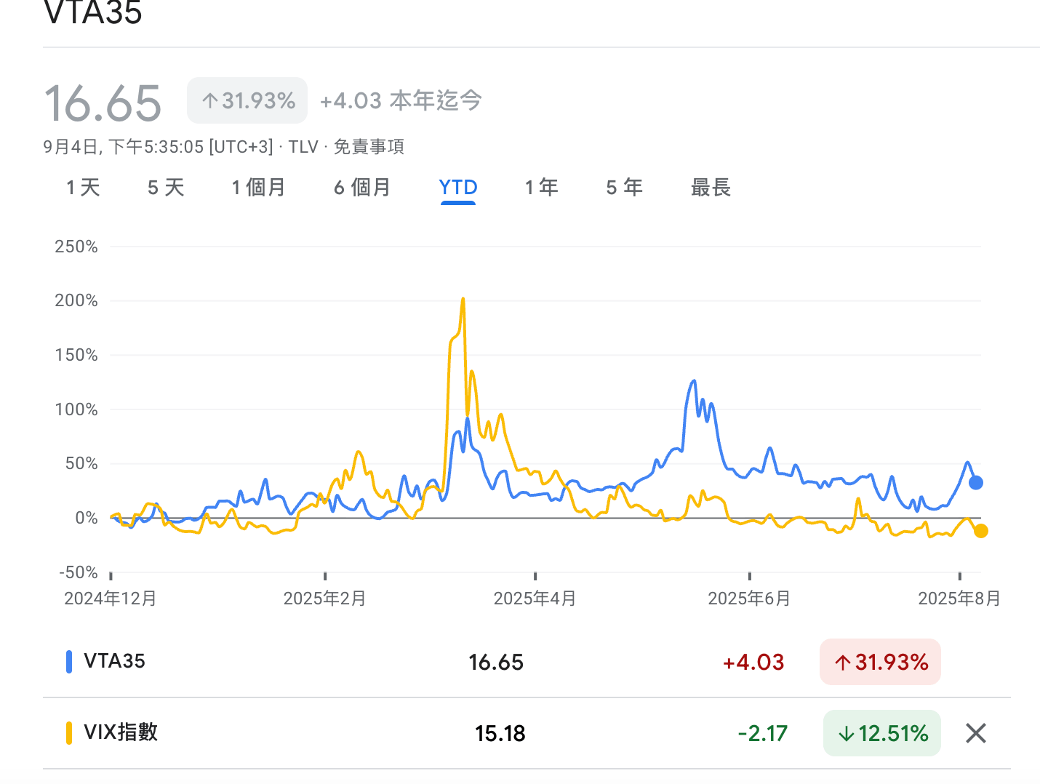The height and width of the screenshot is (784, 1040).
Task: Switch to the 5年 time range
Action: coord(623,188)
